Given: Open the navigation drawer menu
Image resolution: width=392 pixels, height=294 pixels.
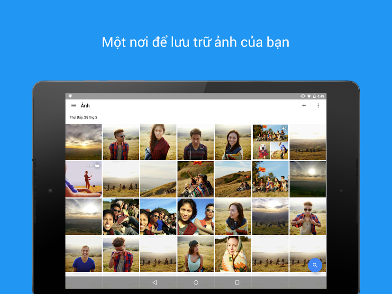Looking at the screenshot, I should [x=73, y=105].
